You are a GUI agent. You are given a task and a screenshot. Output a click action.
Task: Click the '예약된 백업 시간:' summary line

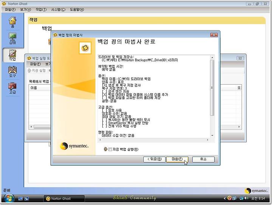point(111,66)
